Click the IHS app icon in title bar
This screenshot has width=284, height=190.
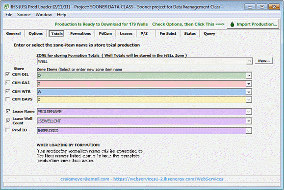tap(6, 7)
